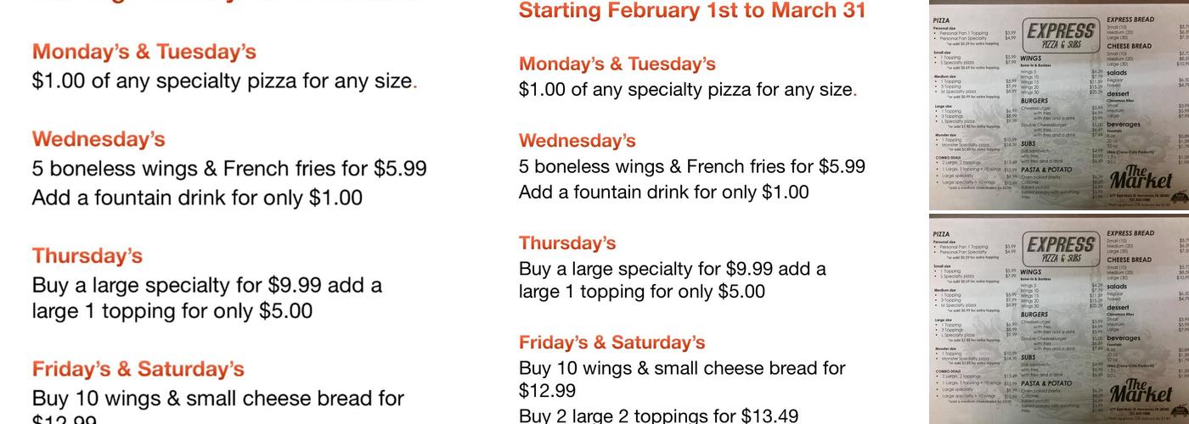Select the WINGS heading in the top menu photo
The image size is (1189, 424).
[1031, 59]
